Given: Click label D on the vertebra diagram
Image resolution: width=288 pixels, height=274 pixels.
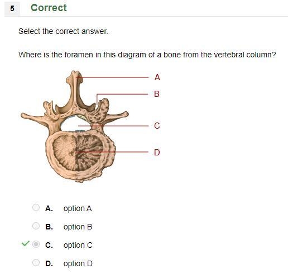Looking at the screenshot, I should click(x=157, y=153).
